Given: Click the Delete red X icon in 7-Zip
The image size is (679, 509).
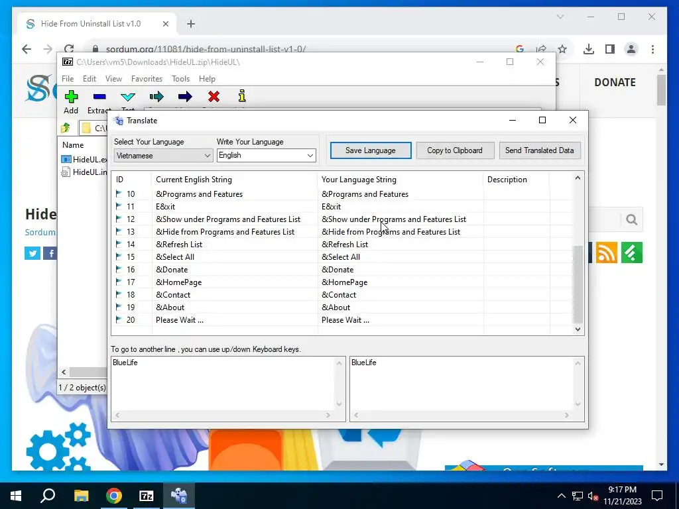Looking at the screenshot, I should [x=214, y=97].
